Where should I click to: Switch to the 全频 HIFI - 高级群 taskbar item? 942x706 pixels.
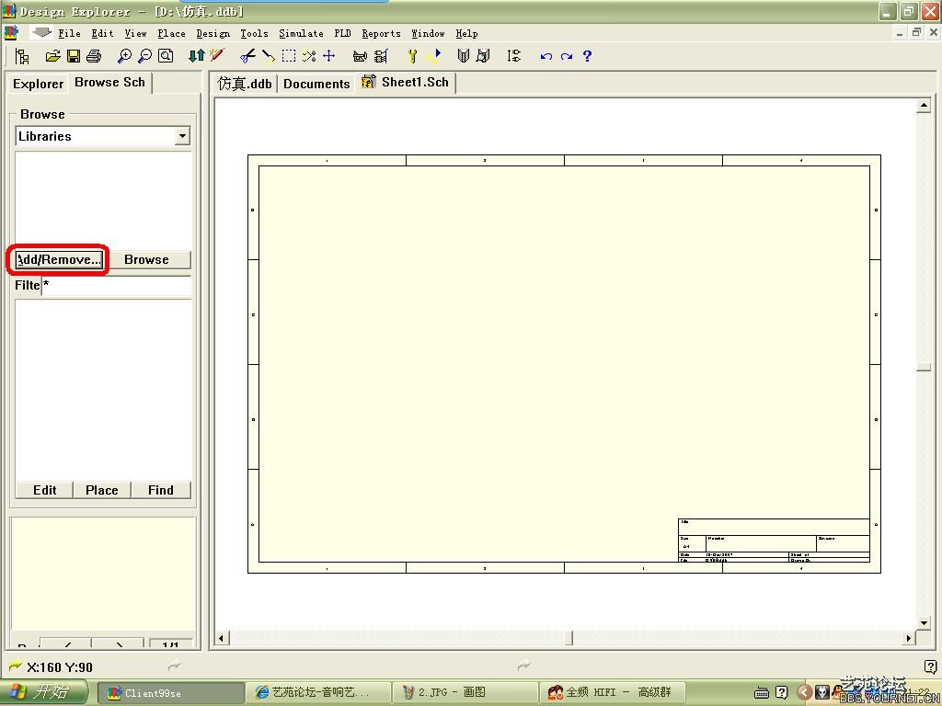coord(612,693)
